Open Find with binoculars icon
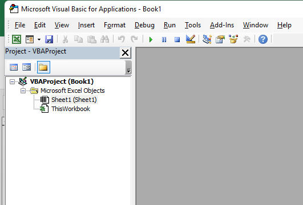The height and width of the screenshot is (205, 303). point(105,39)
